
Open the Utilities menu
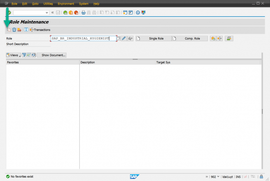[48, 4]
